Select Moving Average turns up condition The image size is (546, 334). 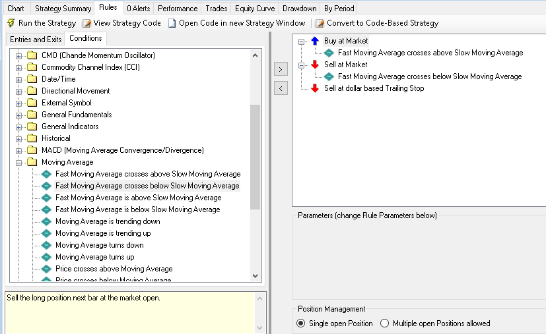[94, 257]
